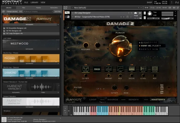
Task: Toggle the AUX sends button
Action: (x=174, y=8)
